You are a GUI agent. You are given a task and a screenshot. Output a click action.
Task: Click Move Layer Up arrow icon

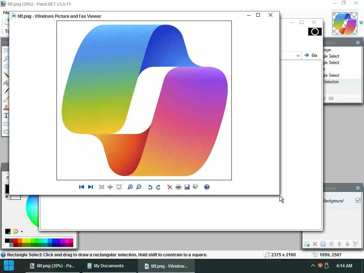pos(339,244)
